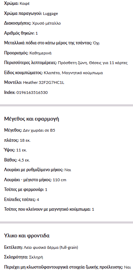The image size is (133, 271).
Task: Select the model text Heather 32F2G7HC1L
Action: pyautogui.click(x=44, y=82)
